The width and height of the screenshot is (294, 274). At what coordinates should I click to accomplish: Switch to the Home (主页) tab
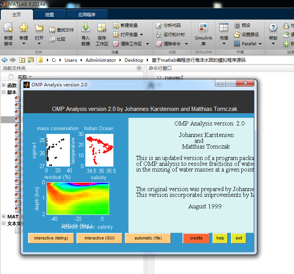point(17,15)
